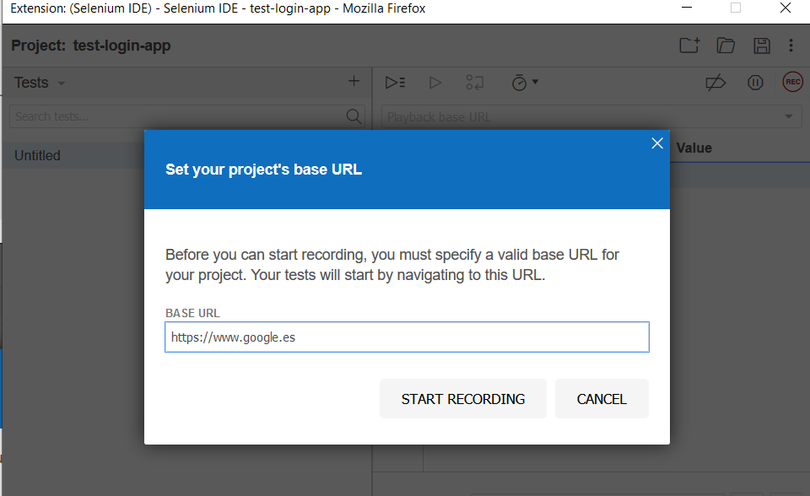Dismiss the dialog via CANCEL
Image resolution: width=810 pixels, height=496 pixels.
pyautogui.click(x=602, y=398)
